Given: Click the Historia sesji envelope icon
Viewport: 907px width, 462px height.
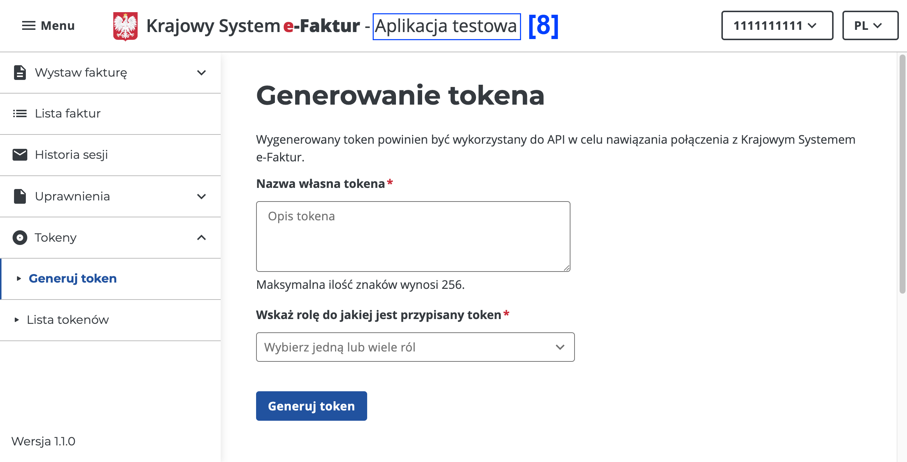Looking at the screenshot, I should click(20, 155).
